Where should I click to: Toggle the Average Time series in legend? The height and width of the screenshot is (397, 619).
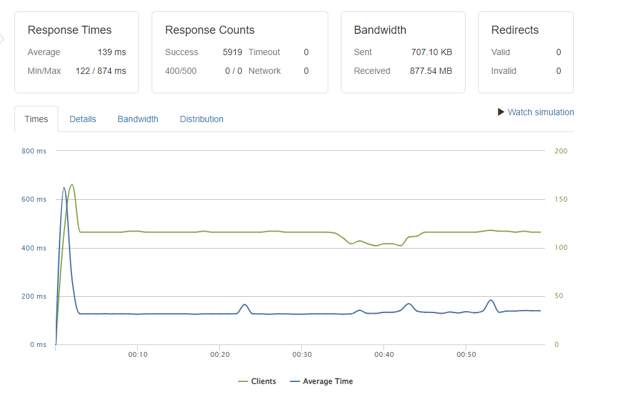coord(327,381)
